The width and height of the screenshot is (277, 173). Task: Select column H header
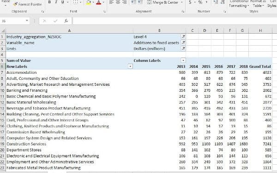coord(260,30)
